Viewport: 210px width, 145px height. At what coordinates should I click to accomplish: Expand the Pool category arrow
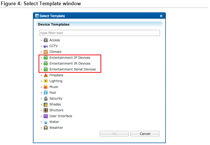[x=41, y=93]
